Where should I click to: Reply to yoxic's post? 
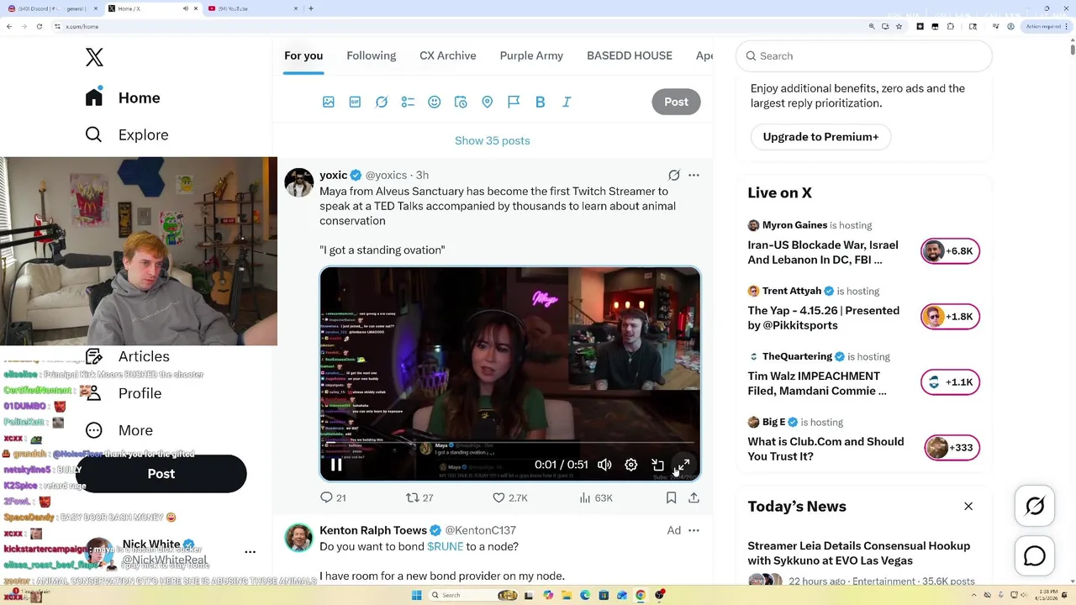[x=333, y=497]
